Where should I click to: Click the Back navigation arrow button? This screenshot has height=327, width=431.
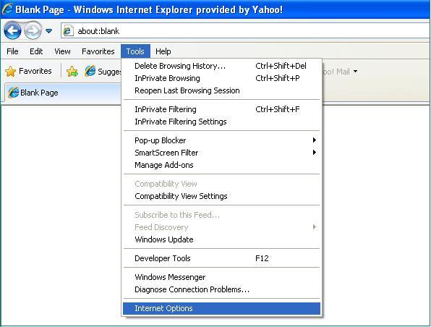click(x=12, y=30)
